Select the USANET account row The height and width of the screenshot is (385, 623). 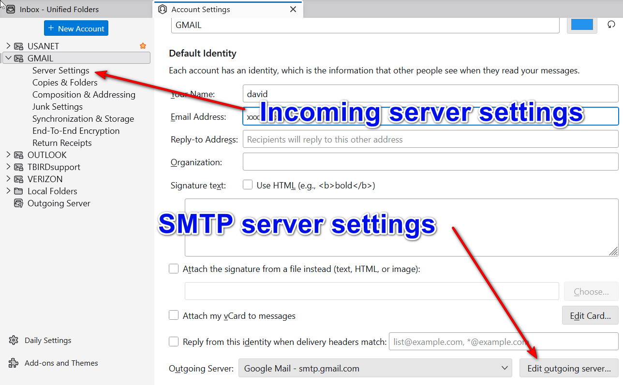click(76, 46)
